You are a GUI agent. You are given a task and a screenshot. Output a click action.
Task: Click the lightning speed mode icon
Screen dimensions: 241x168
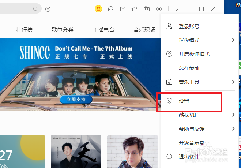pyautogui.click(x=169, y=54)
